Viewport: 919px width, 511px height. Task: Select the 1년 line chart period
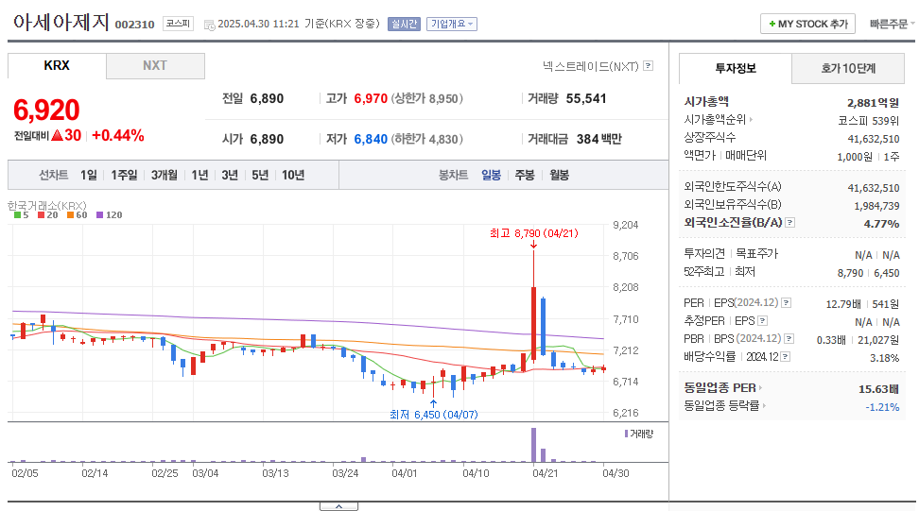(x=199, y=175)
